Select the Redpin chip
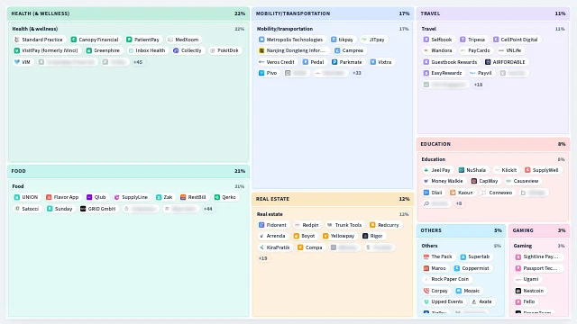This screenshot has width=577, height=324. click(307, 225)
